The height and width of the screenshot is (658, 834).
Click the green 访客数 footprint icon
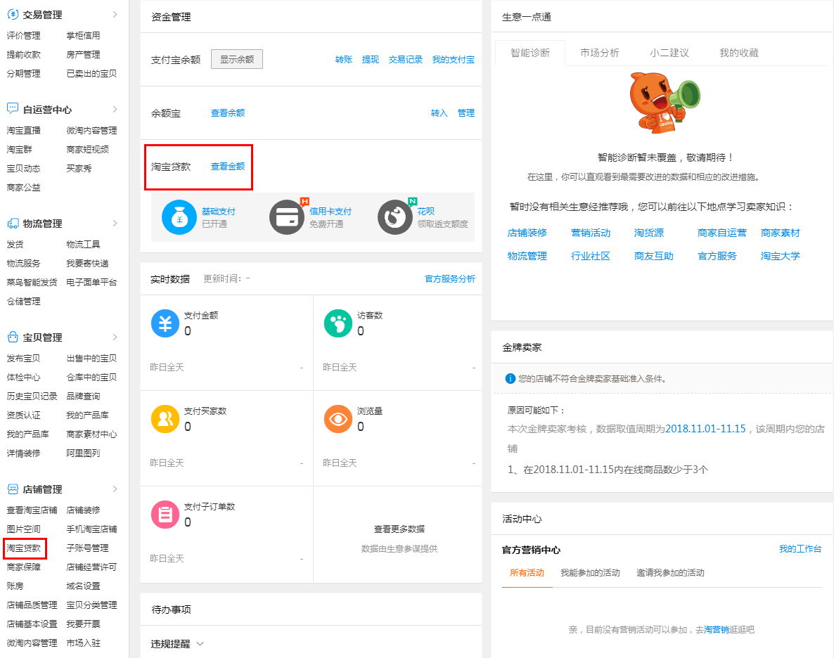pyautogui.click(x=338, y=323)
